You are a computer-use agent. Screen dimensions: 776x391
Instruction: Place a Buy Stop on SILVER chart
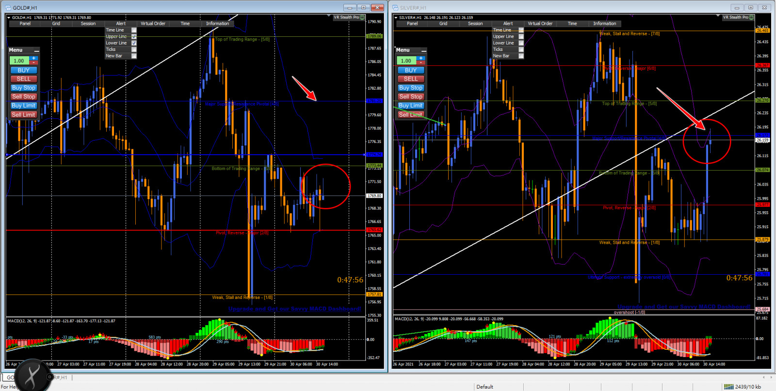pyautogui.click(x=411, y=88)
